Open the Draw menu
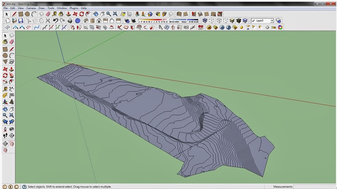Viewport: 337px width, 189px height. tap(41, 8)
